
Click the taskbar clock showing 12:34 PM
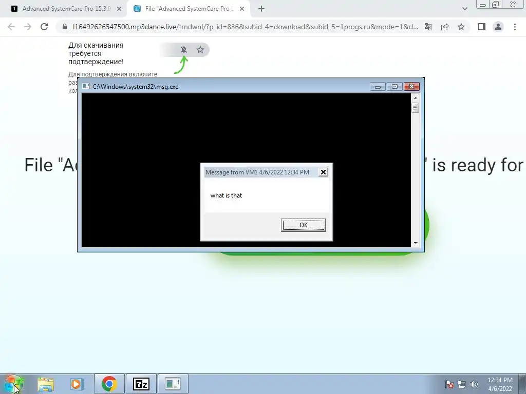(x=500, y=384)
